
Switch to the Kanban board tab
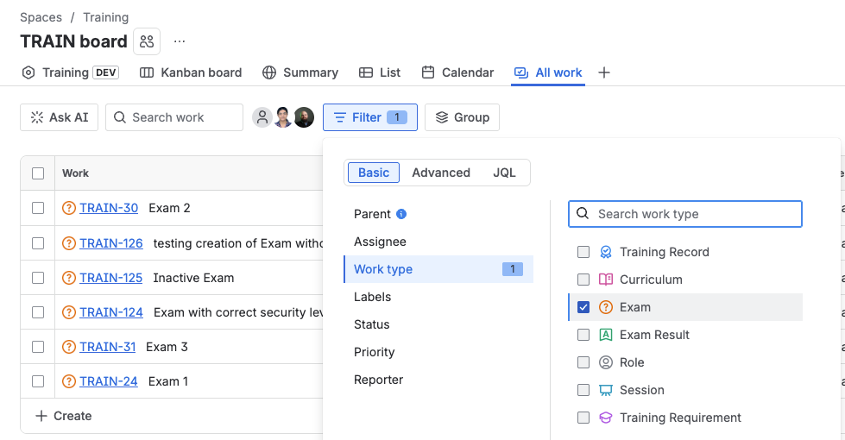point(191,72)
